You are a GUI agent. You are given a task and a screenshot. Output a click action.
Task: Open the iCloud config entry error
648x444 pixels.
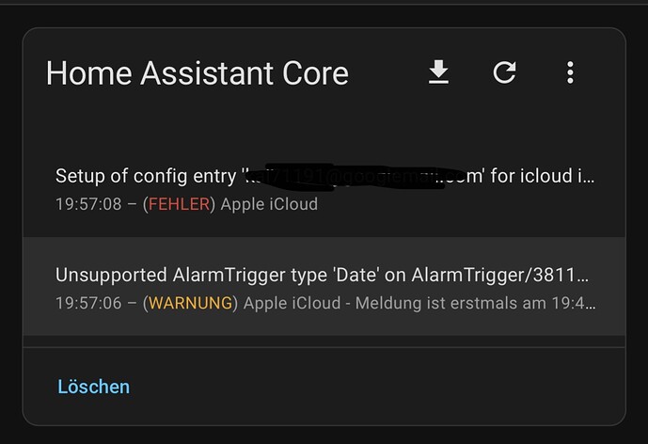[x=324, y=189]
